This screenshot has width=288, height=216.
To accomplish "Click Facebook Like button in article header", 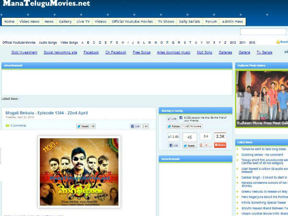I will click(135, 126).
